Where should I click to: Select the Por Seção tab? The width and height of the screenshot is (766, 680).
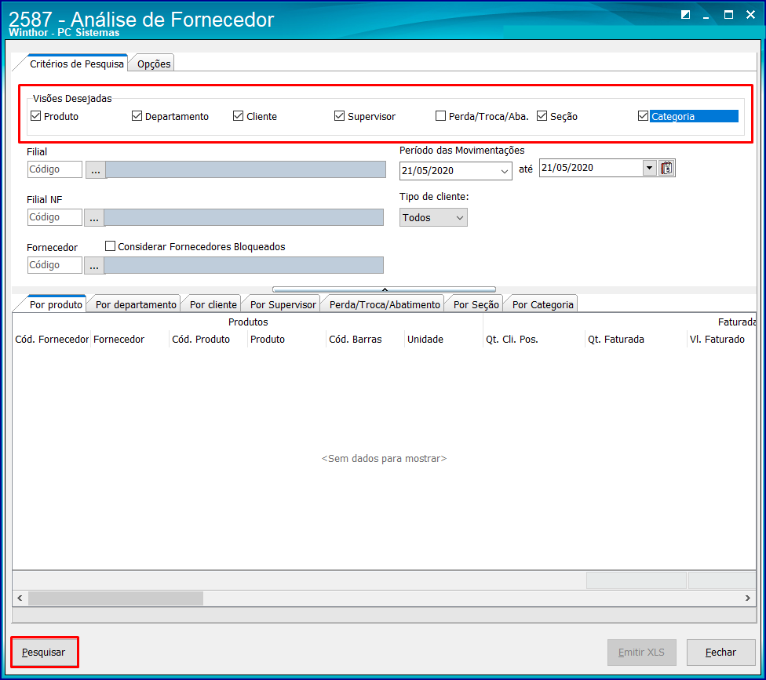(x=476, y=304)
